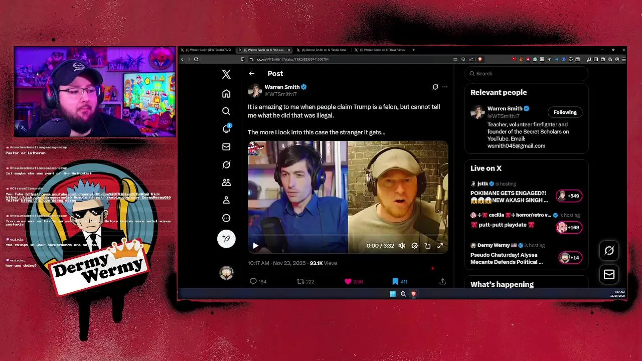Open the post's three-dot more menu

coord(445,87)
